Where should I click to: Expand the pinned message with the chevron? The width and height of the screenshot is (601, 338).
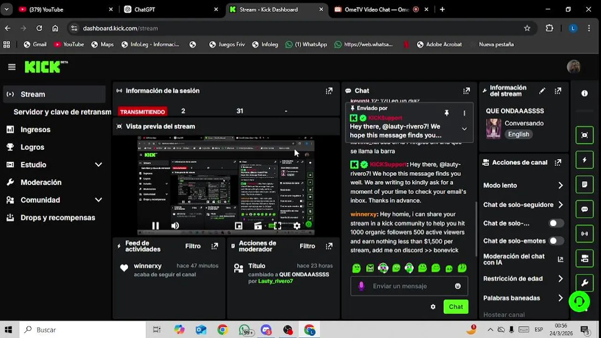[x=464, y=129]
